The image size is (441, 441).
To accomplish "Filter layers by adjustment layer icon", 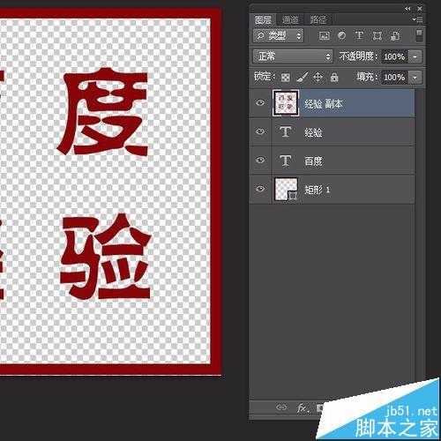I will click(341, 36).
